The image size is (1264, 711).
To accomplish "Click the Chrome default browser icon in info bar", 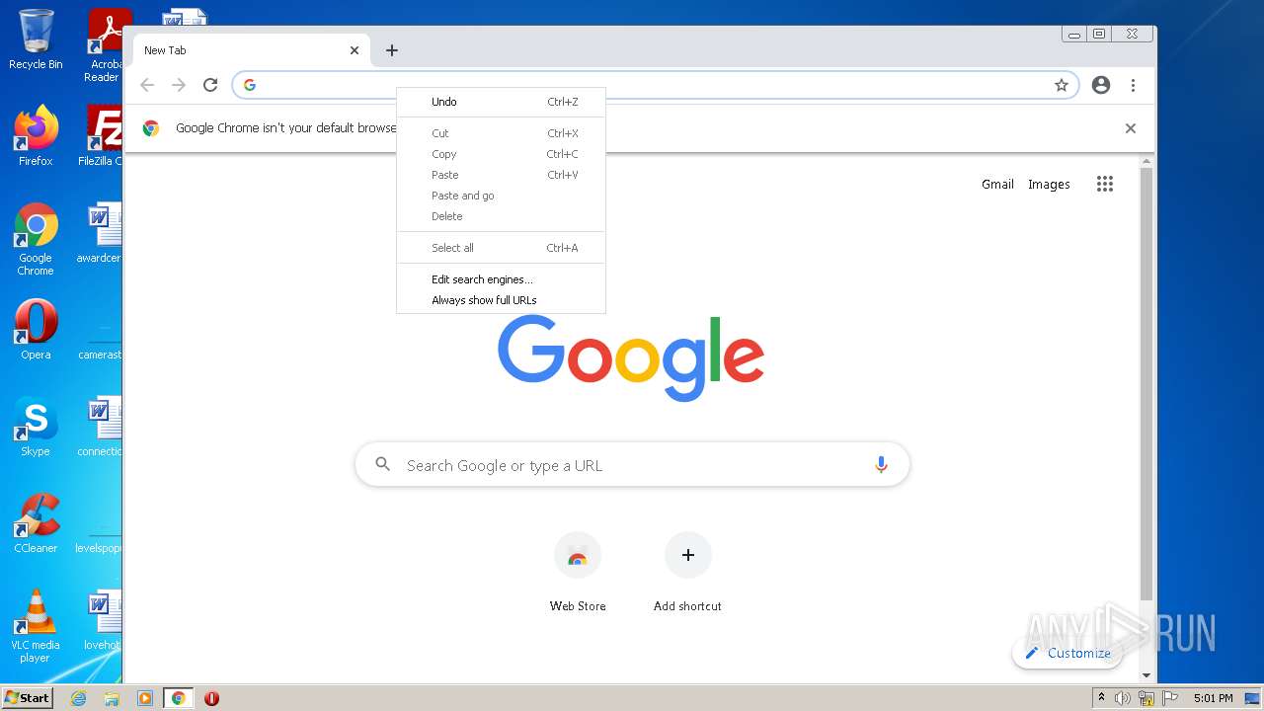I will tap(151, 128).
